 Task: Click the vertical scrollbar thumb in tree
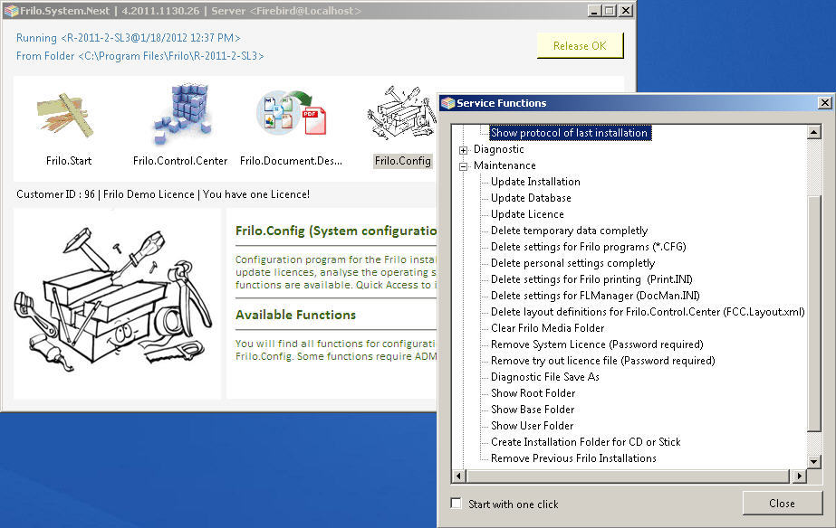point(813,314)
